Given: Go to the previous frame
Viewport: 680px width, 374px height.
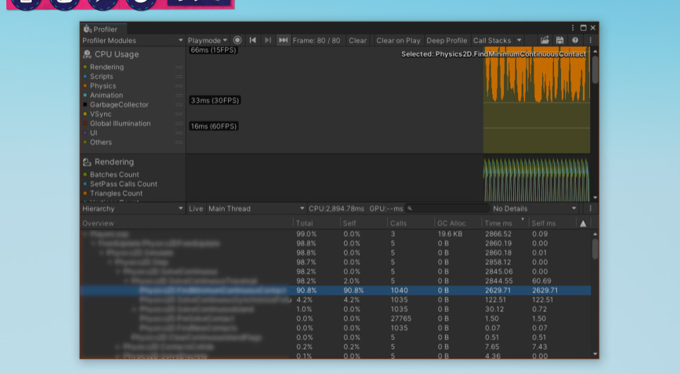Looking at the screenshot, I should 253,40.
